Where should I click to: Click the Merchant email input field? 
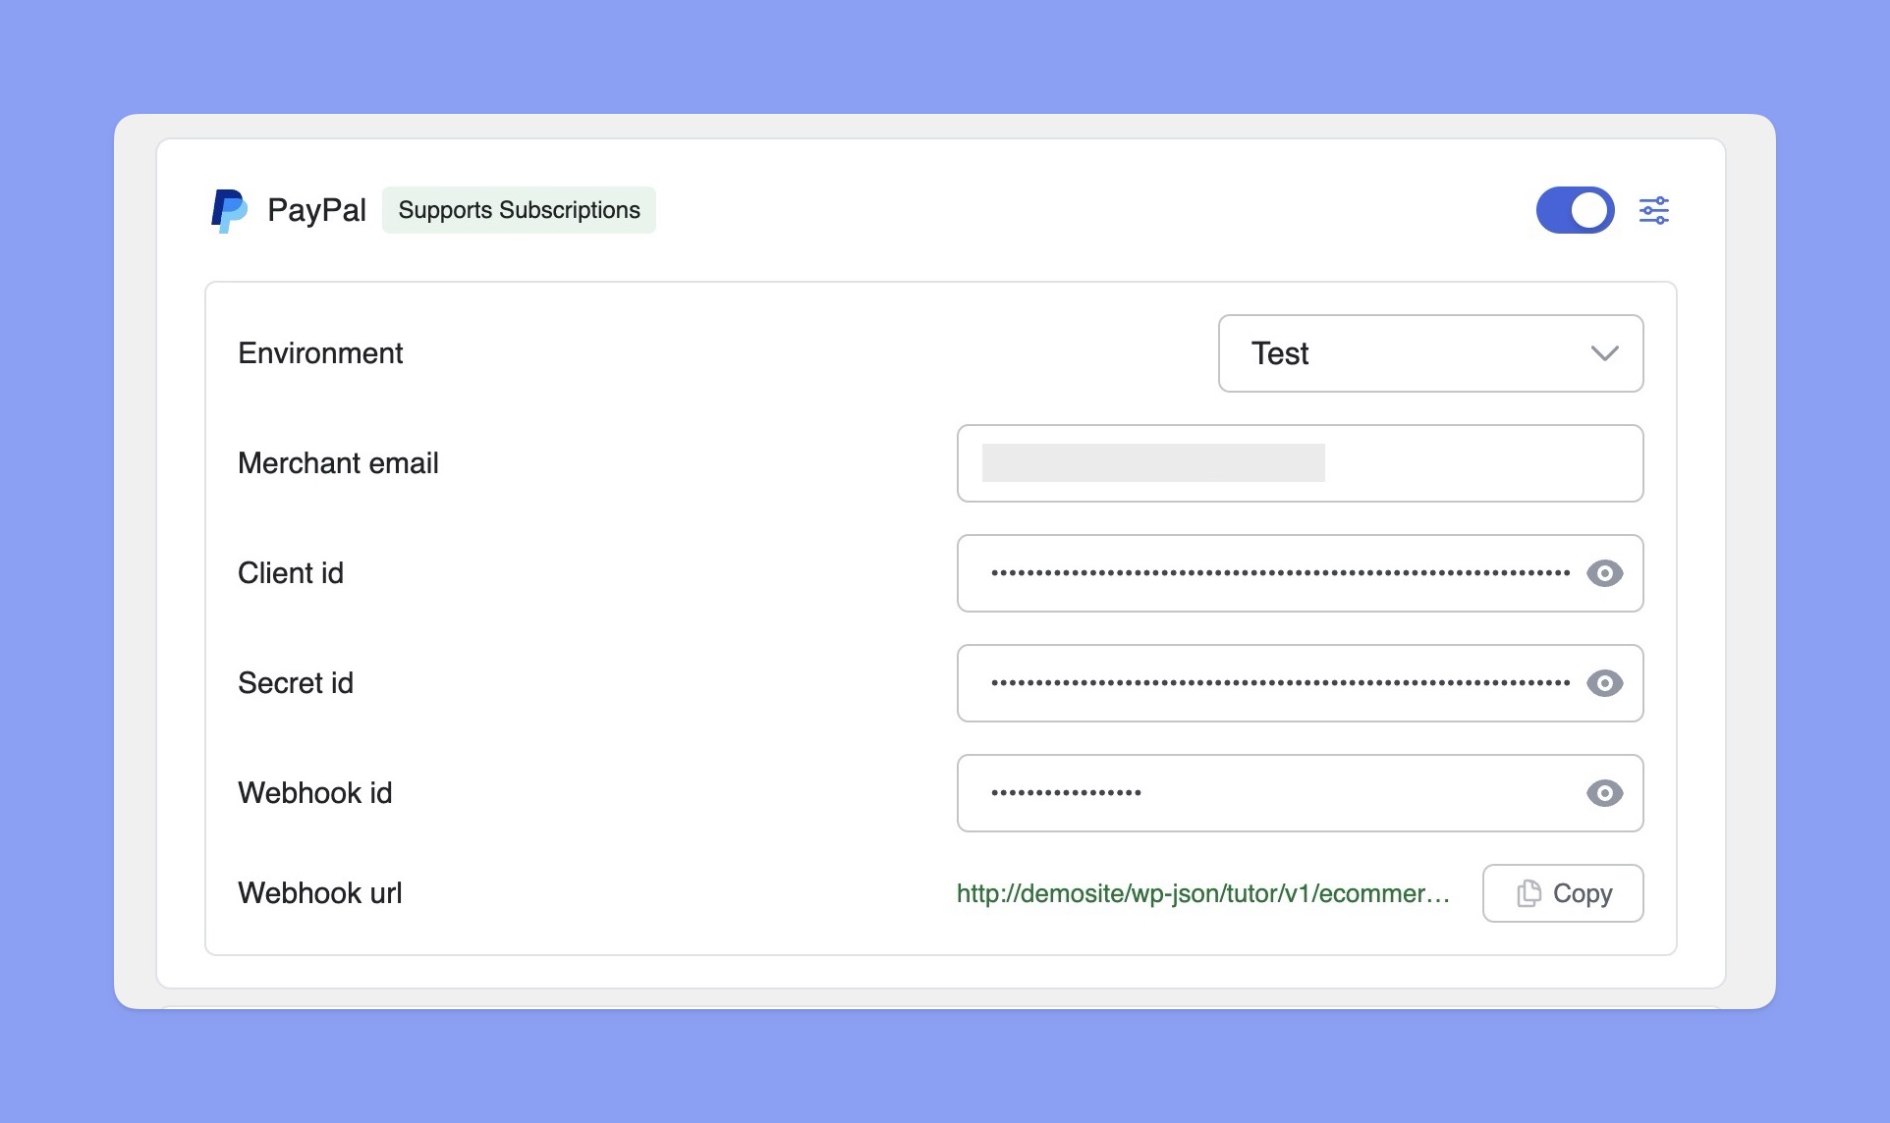point(1300,463)
